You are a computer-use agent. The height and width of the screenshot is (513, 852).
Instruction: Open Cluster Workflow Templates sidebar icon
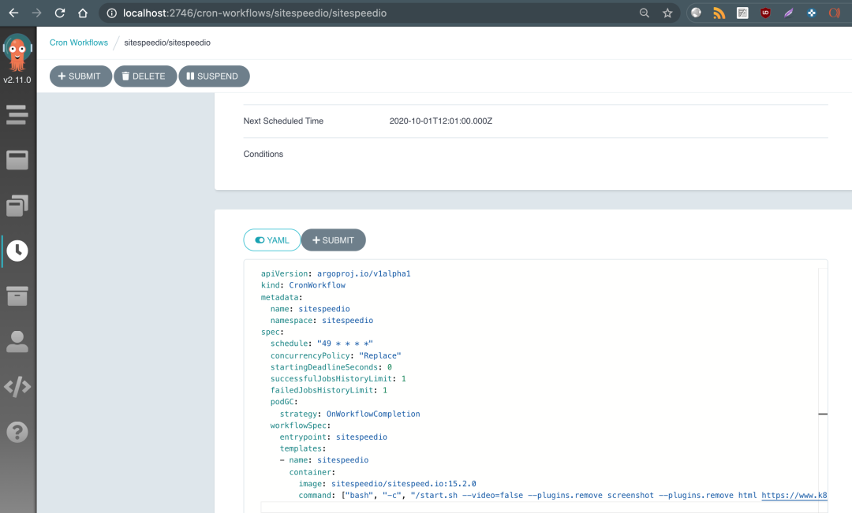(x=17, y=206)
